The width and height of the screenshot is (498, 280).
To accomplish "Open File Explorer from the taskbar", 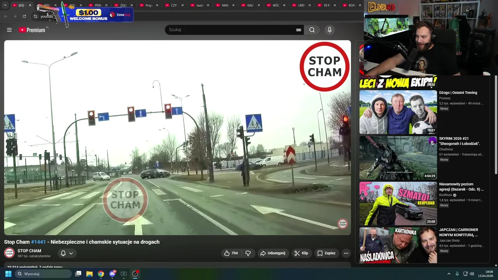I will (x=89, y=274).
